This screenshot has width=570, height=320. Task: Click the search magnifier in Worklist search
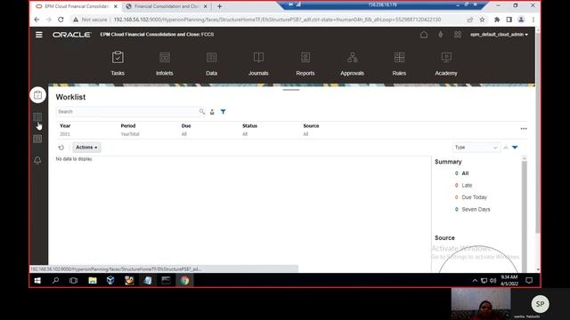(202, 112)
